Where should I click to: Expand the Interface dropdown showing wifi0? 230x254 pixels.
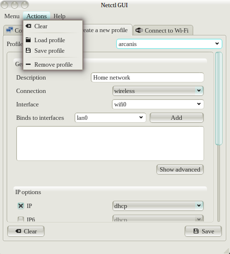click(158, 104)
